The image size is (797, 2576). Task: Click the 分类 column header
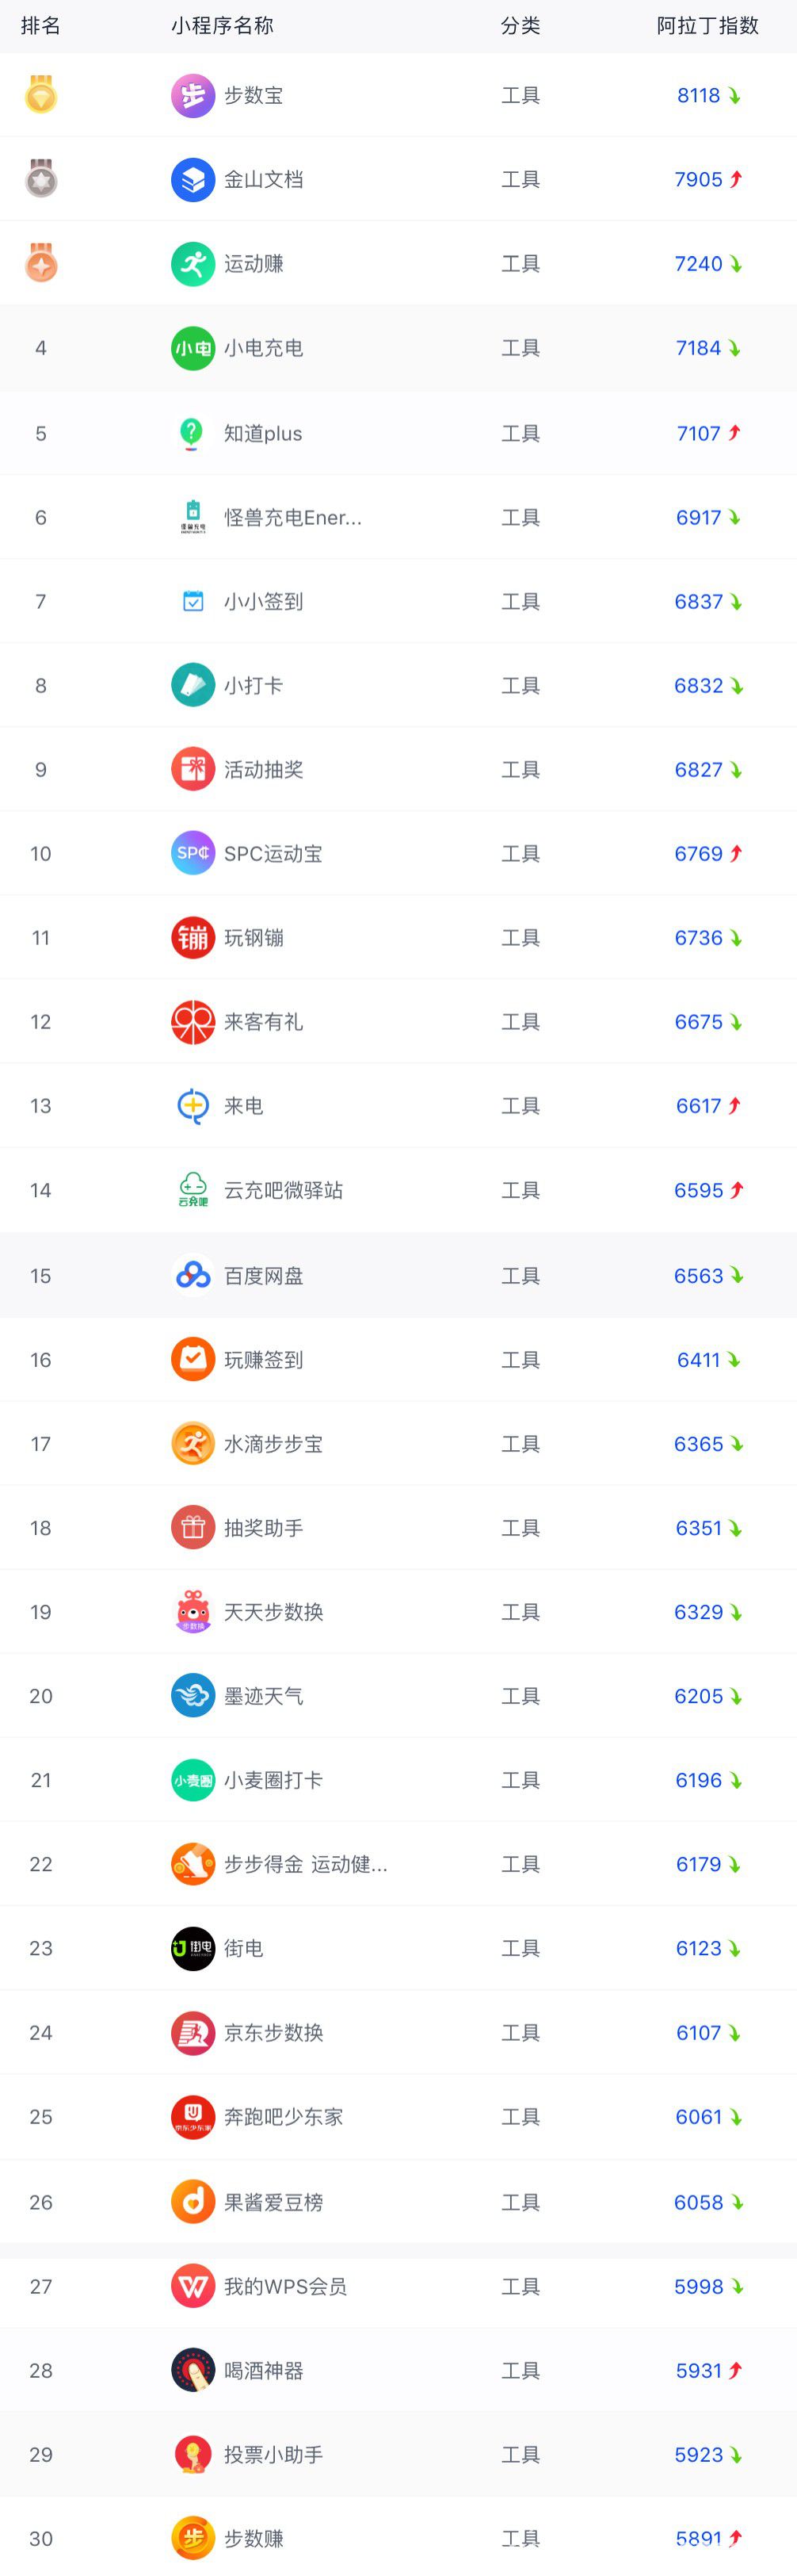(x=521, y=26)
